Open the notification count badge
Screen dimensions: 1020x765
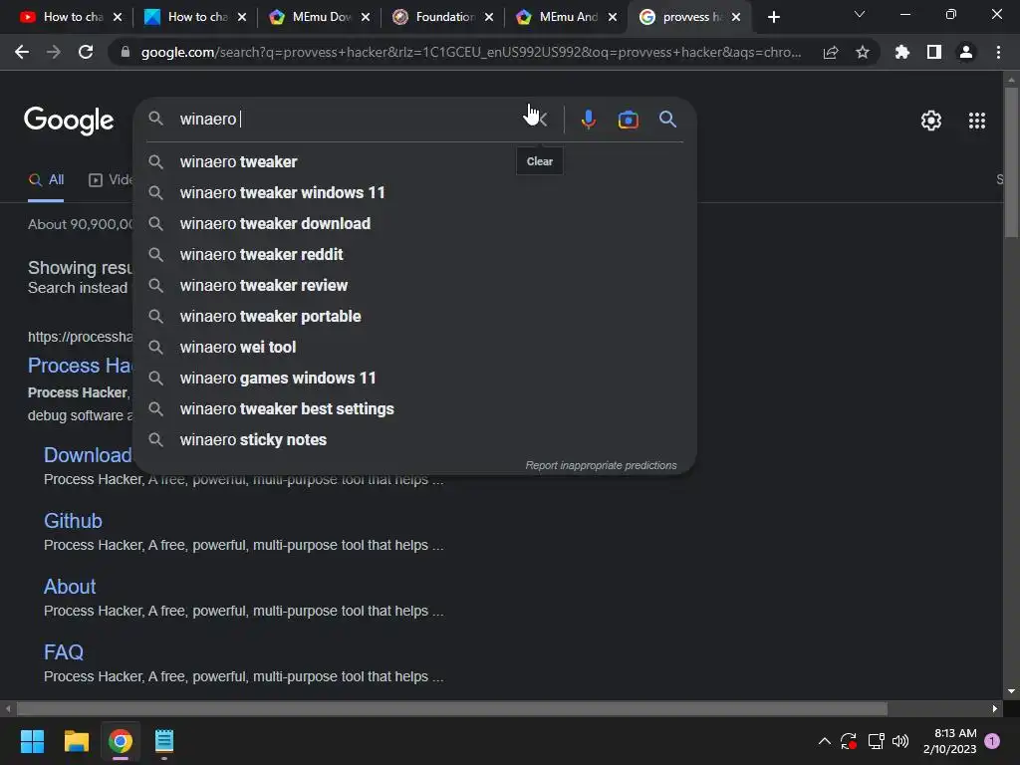(992, 741)
